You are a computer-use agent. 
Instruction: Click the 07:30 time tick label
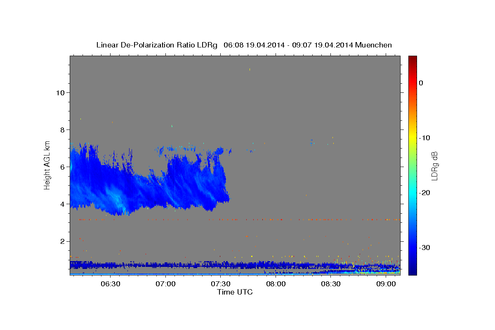pyautogui.click(x=221, y=284)
